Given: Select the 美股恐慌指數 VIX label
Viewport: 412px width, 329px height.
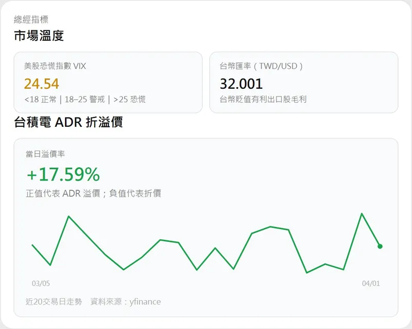Looking at the screenshot, I should (x=55, y=66).
